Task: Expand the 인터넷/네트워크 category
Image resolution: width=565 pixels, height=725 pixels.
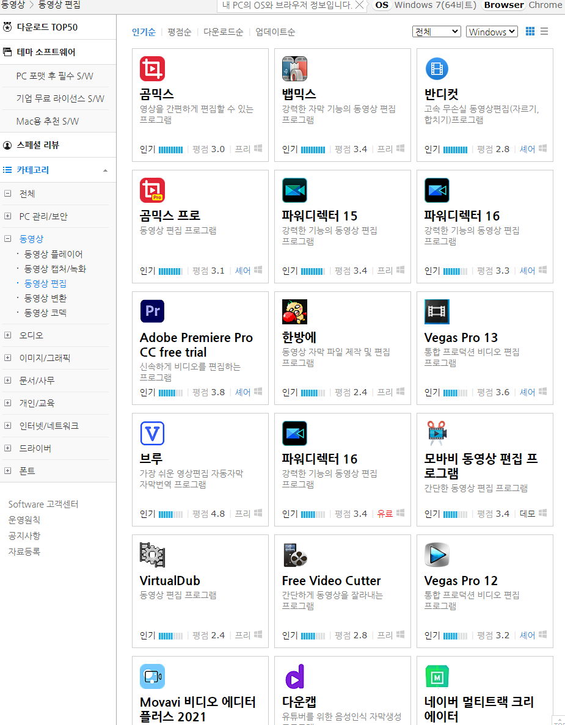Action: (x=7, y=425)
